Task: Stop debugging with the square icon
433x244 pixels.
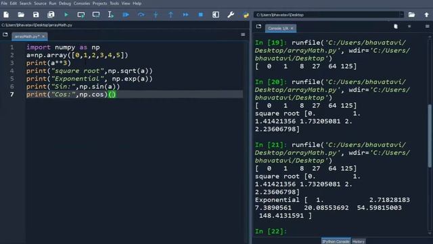Action: (x=201, y=15)
